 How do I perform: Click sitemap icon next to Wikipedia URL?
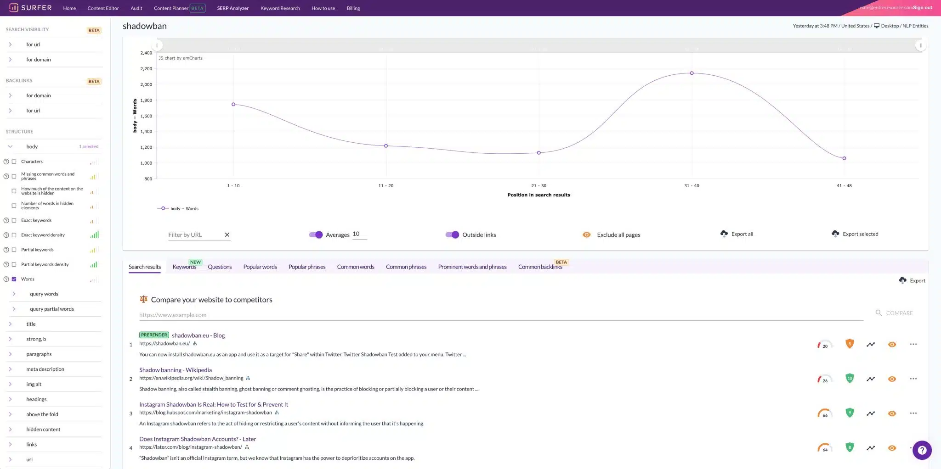[248, 378]
